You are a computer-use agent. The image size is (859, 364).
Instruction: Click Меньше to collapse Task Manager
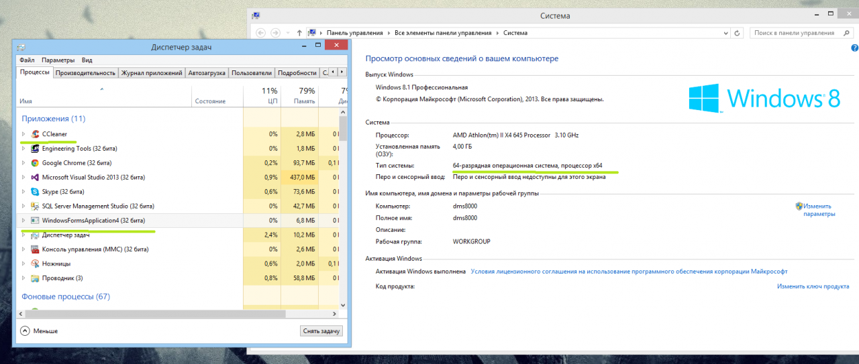(x=39, y=331)
